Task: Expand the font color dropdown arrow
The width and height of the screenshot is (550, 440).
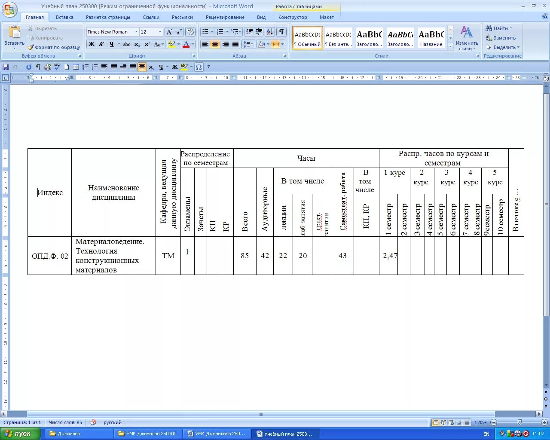Action: click(x=192, y=44)
